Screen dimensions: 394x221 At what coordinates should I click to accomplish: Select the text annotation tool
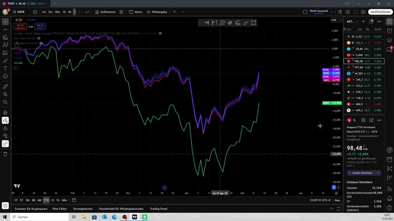click(x=5, y=68)
